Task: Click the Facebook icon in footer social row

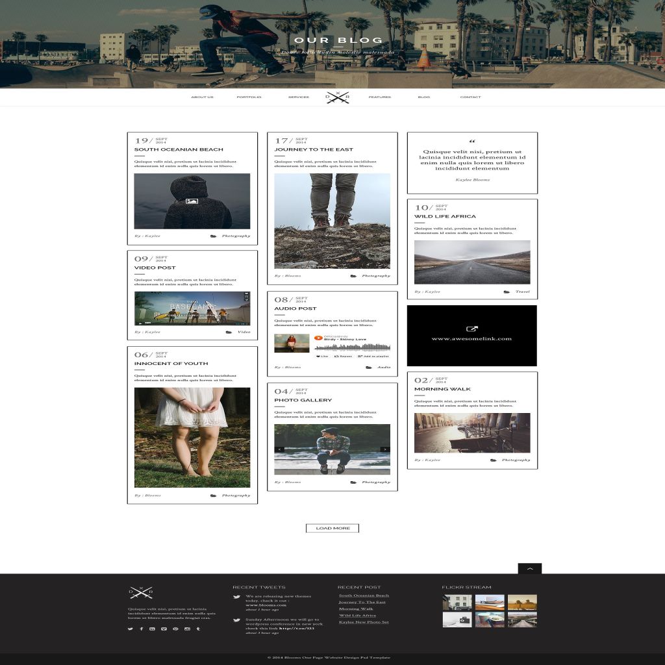Action: pos(141,629)
